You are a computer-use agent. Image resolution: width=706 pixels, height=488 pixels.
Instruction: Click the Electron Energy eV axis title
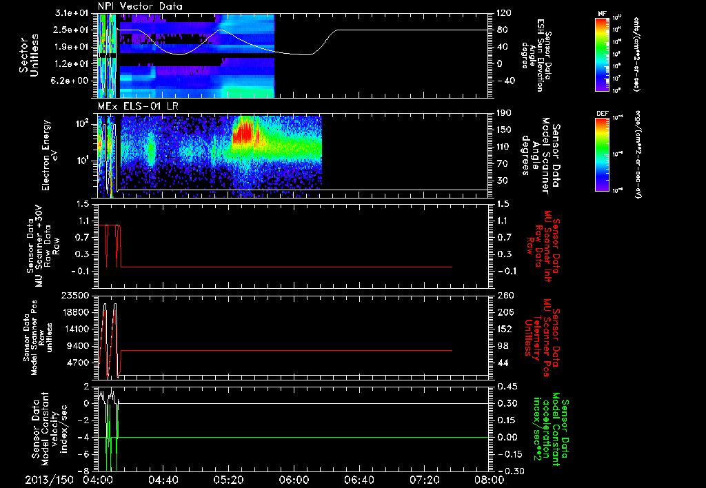coord(50,155)
